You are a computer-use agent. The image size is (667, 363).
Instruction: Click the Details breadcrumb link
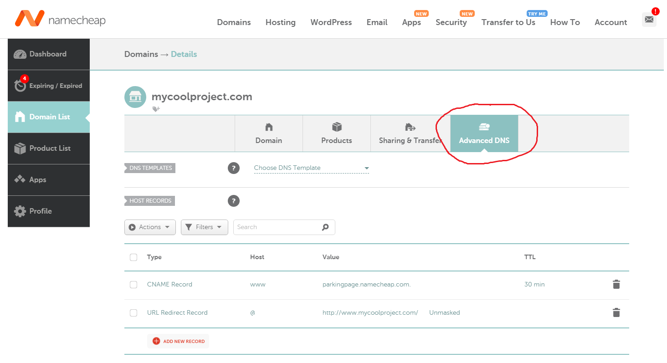[x=184, y=54]
